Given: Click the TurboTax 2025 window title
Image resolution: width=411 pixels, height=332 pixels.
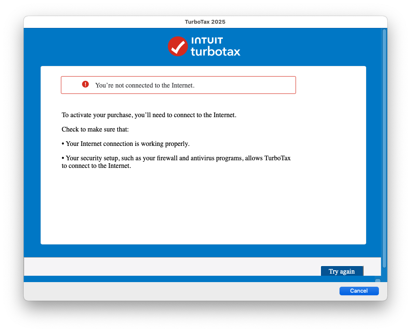Looking at the screenshot, I should [x=205, y=22].
